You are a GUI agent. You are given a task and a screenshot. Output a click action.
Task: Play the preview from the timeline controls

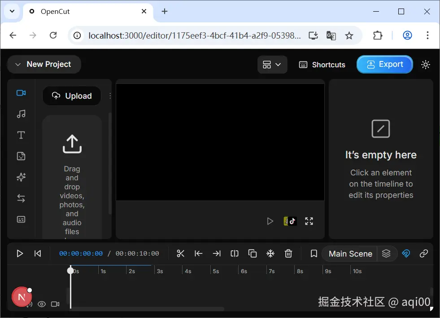coord(20,253)
